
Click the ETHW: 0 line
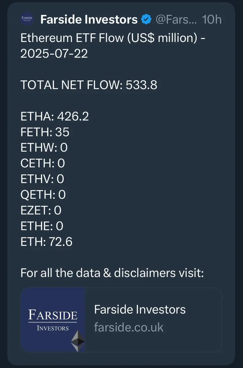pyautogui.click(x=44, y=148)
